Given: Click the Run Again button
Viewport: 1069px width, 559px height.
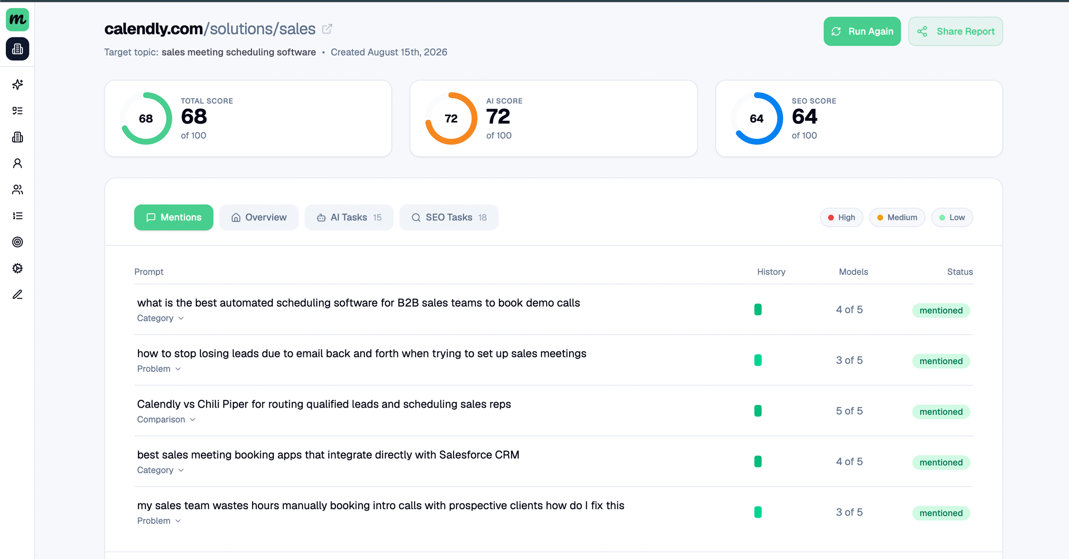Looking at the screenshot, I should point(862,32).
